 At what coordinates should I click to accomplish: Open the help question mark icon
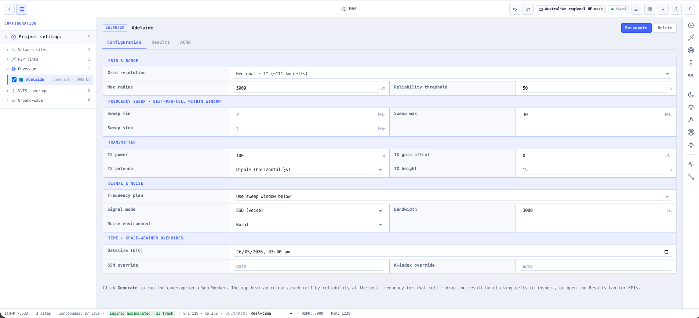(x=689, y=9)
